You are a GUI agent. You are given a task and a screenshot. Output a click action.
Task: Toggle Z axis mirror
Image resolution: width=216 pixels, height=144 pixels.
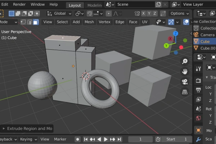pos(155,14)
